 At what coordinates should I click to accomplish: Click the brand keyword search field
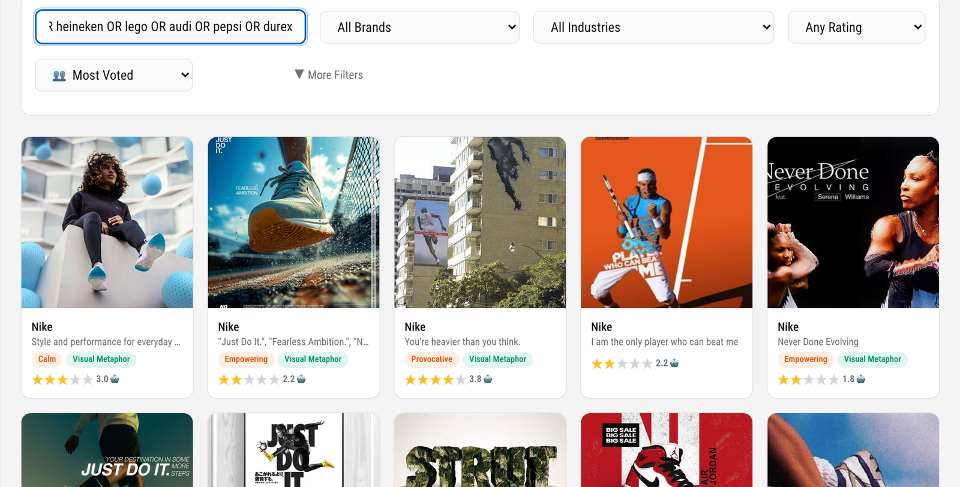coord(170,27)
